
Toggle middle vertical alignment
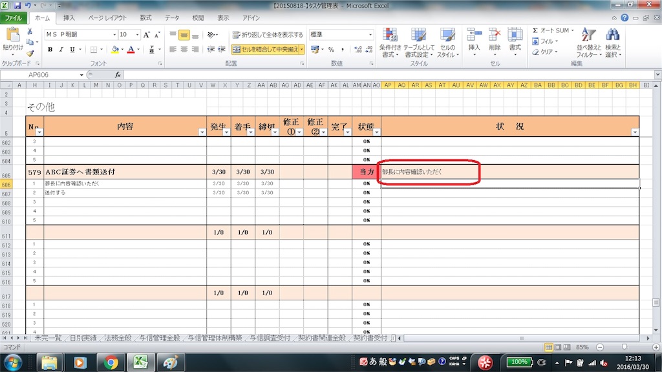point(184,35)
